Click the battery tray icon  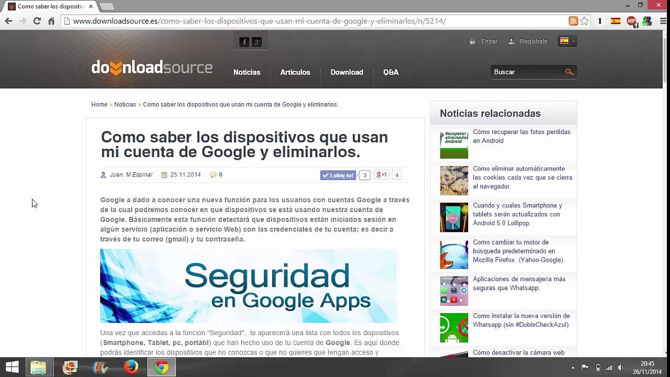(x=598, y=368)
